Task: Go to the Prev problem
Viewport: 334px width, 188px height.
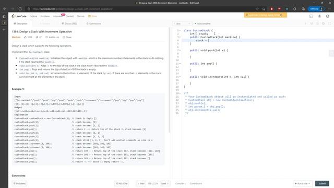Action: click(141, 183)
